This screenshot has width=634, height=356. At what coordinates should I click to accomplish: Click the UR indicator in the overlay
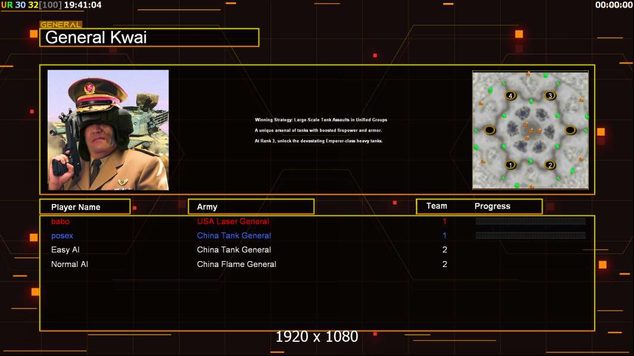(7, 5)
